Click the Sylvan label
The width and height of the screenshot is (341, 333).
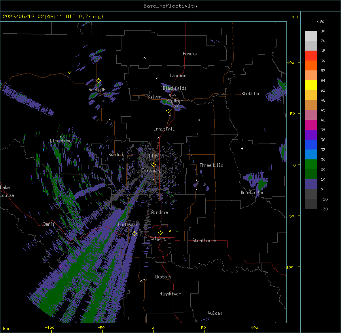(154, 97)
